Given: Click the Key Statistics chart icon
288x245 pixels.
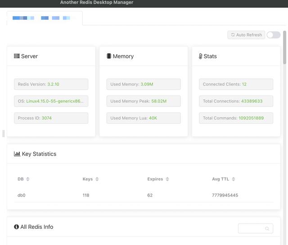Looking at the screenshot, I should [x=17, y=154].
